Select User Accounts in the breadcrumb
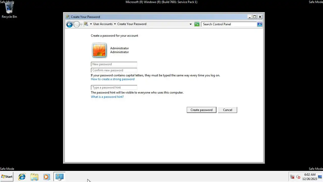323x182 pixels. tap(103, 24)
